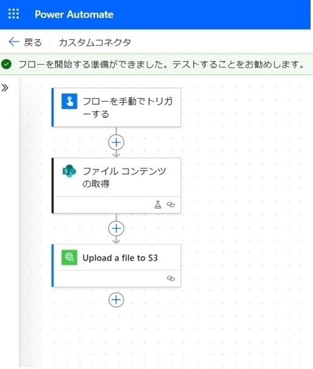Viewport: 313px width, 369px height.
Task: Click the 戻る back link
Action: 33,43
